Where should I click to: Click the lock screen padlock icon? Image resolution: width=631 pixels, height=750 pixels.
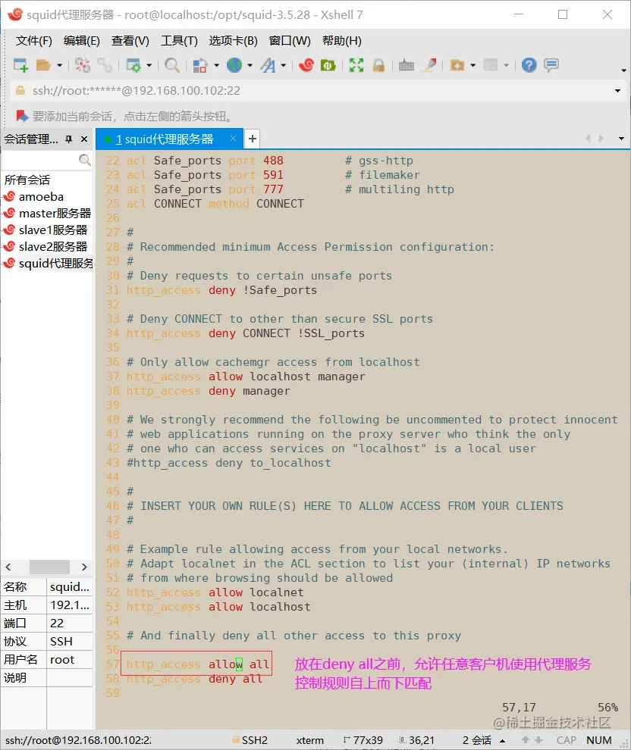click(x=378, y=65)
